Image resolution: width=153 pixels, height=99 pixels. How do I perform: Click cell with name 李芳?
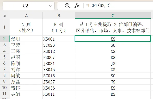point(26,45)
